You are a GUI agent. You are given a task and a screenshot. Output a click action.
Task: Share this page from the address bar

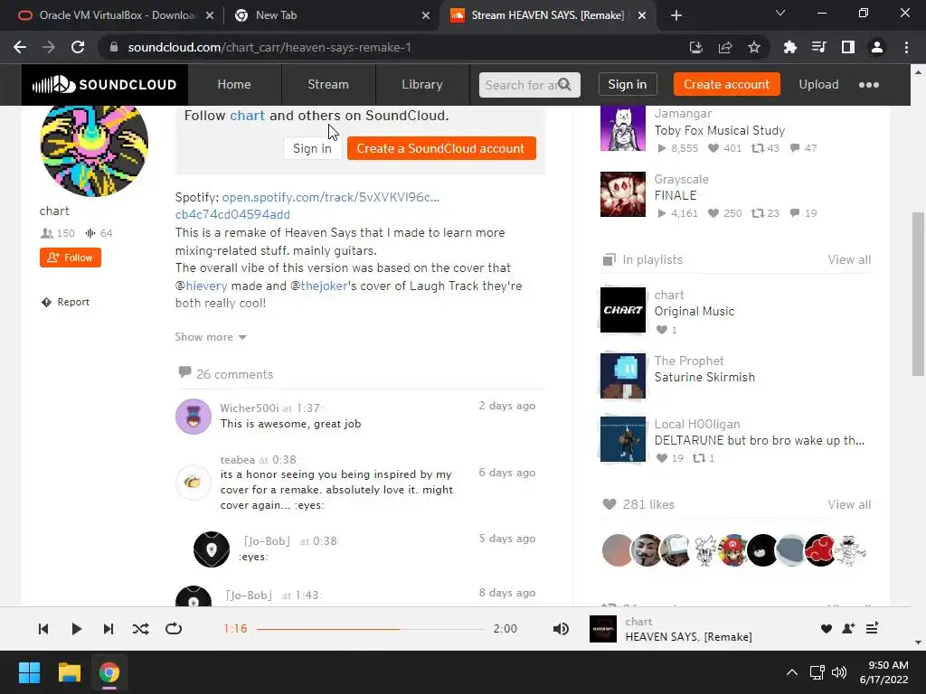[x=725, y=47]
